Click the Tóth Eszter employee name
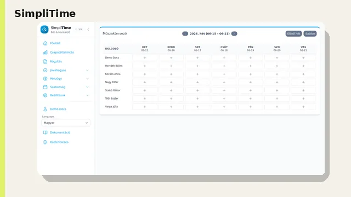 click(x=112, y=99)
